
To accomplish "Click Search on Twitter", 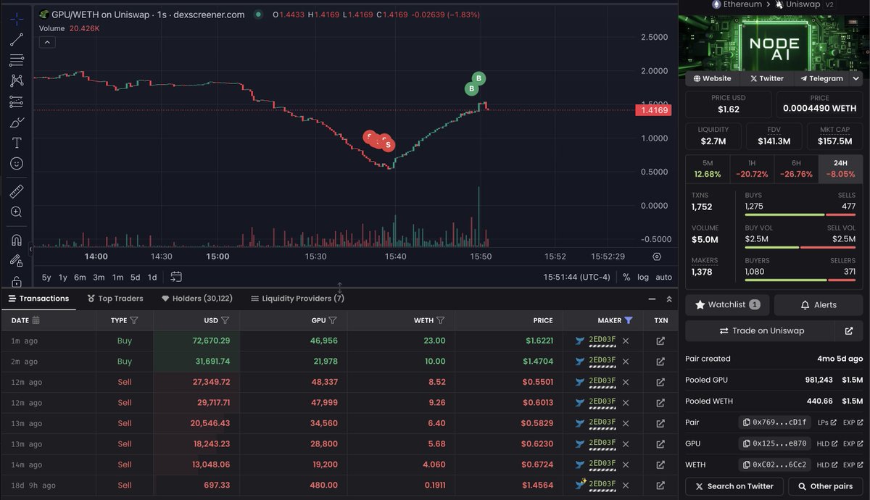I will point(734,486).
